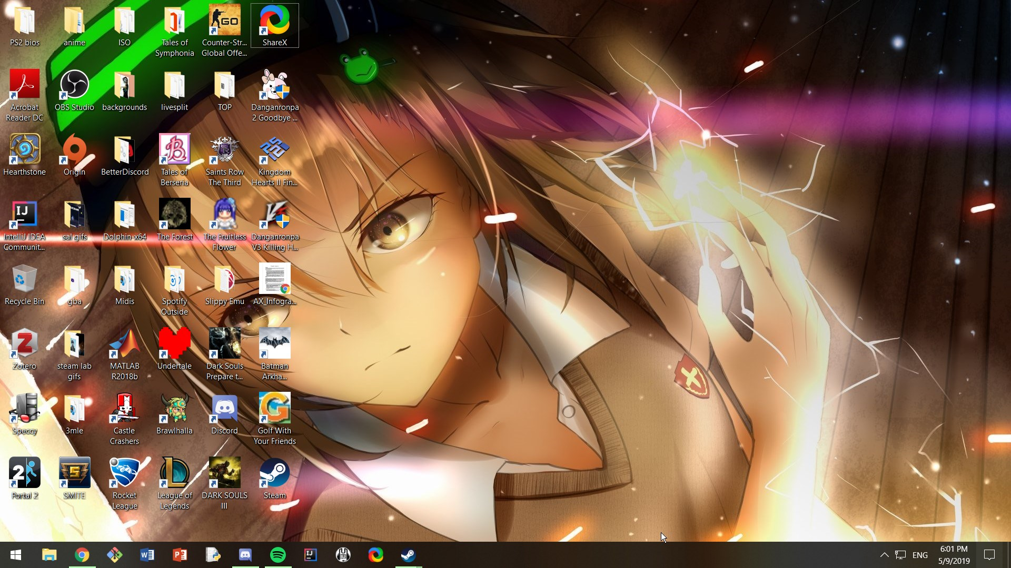This screenshot has height=568, width=1011.
Task: Launch Hearthstone from desktop
Action: tap(25, 156)
